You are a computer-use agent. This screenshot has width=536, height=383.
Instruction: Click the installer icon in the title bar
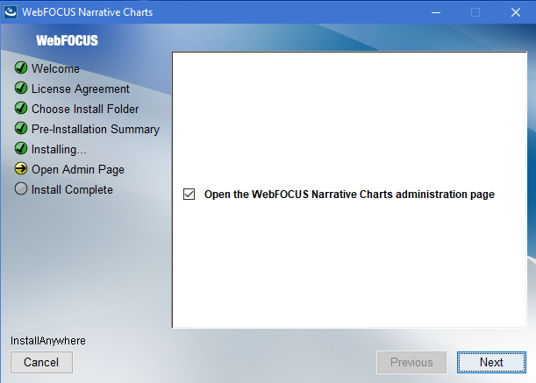coord(11,12)
